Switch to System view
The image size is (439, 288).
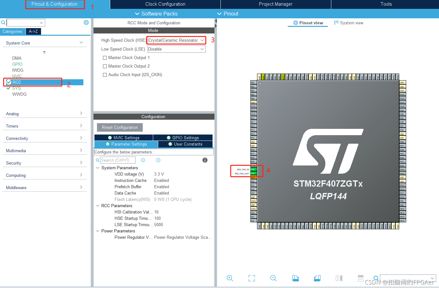pyautogui.click(x=349, y=23)
